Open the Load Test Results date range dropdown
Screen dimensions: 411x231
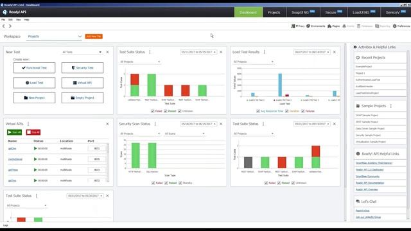(x=312, y=52)
